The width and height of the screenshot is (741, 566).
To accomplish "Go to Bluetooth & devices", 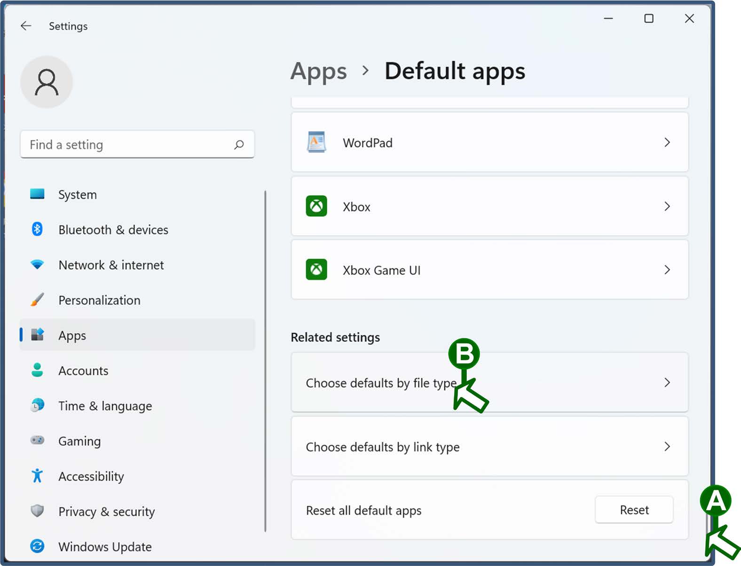I will (137, 230).
